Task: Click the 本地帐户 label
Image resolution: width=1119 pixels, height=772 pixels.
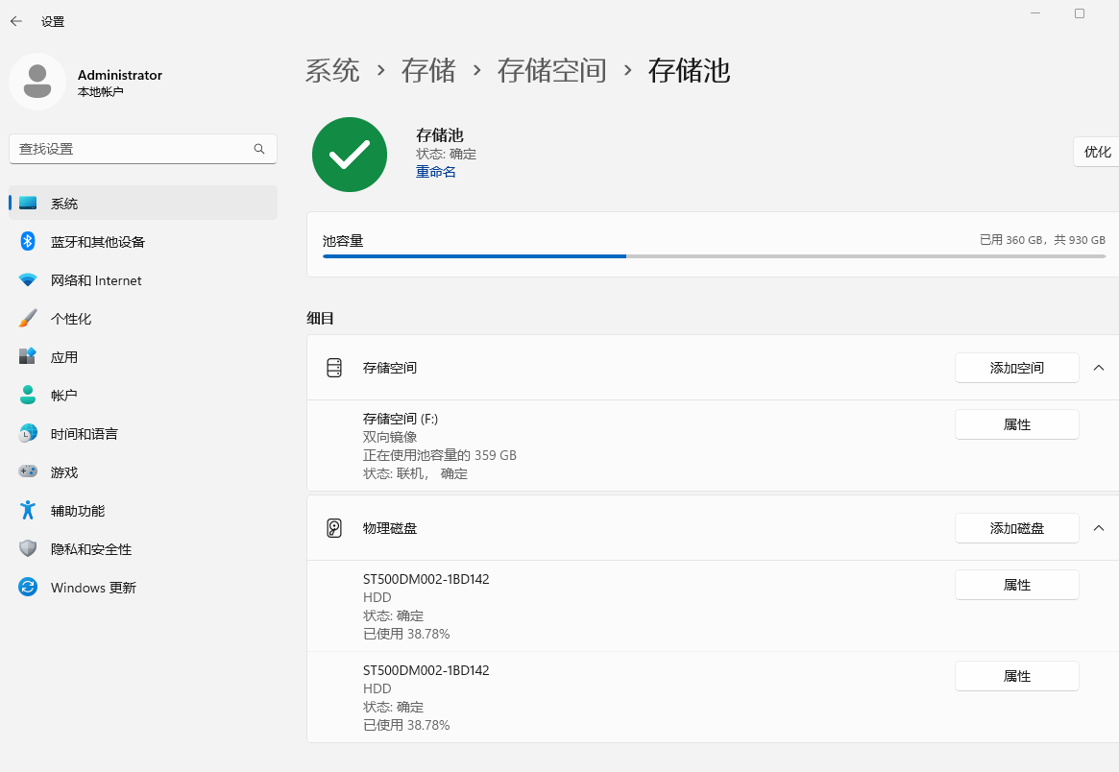Action: coord(101,92)
